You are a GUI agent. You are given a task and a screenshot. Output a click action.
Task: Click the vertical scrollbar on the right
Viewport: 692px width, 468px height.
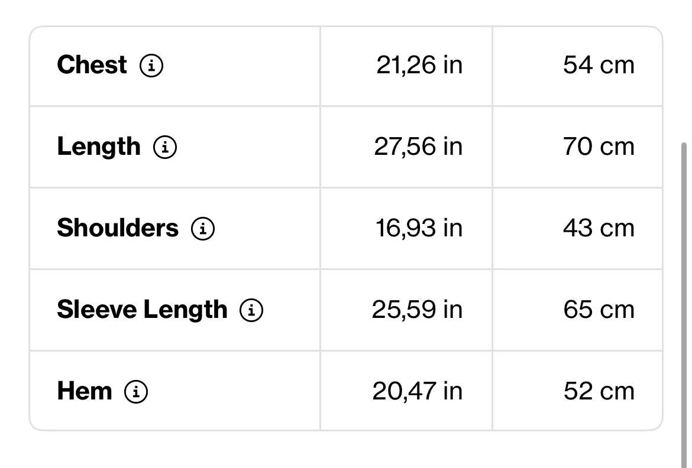coord(684,304)
